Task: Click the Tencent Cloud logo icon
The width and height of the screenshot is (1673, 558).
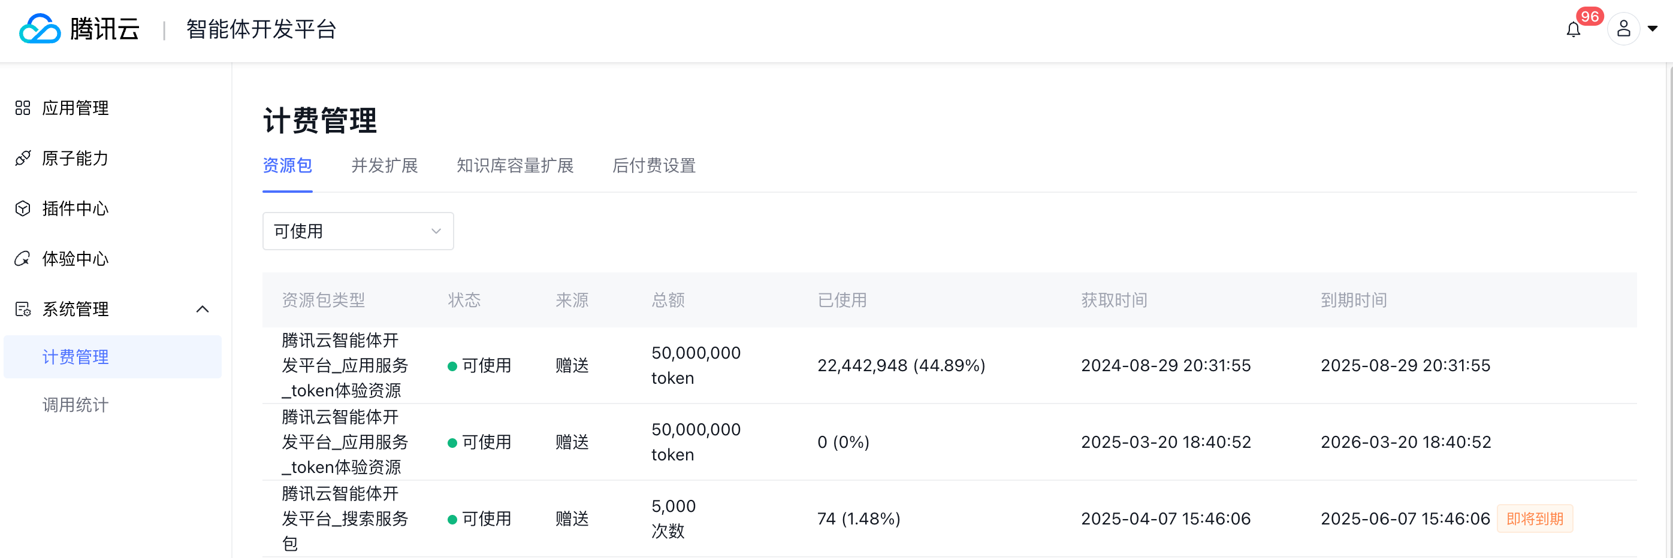Action: pyautogui.click(x=40, y=29)
